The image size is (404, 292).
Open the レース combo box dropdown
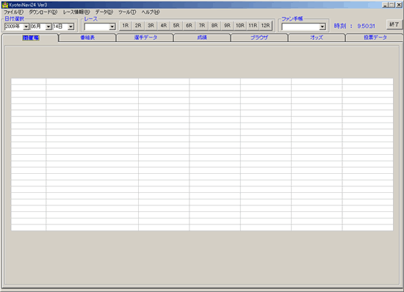(112, 26)
